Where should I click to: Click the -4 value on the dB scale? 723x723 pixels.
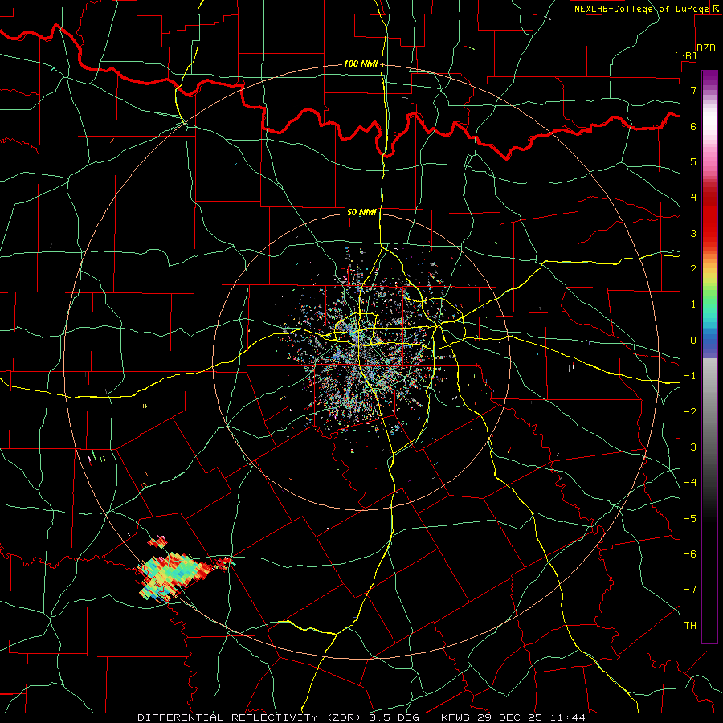pyautogui.click(x=690, y=483)
